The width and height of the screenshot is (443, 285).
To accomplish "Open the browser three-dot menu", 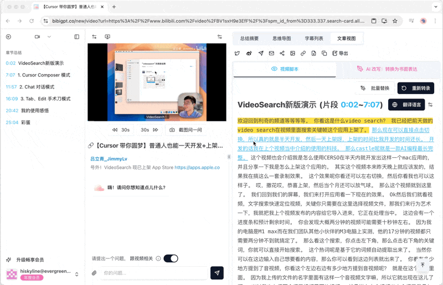I will [435, 21].
